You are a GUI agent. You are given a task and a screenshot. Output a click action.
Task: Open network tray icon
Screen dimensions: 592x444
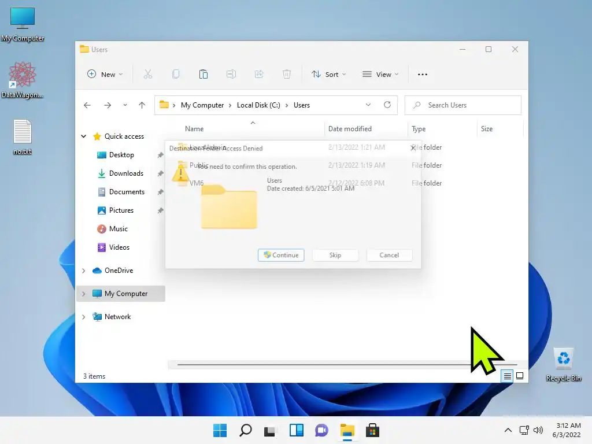[x=524, y=430]
